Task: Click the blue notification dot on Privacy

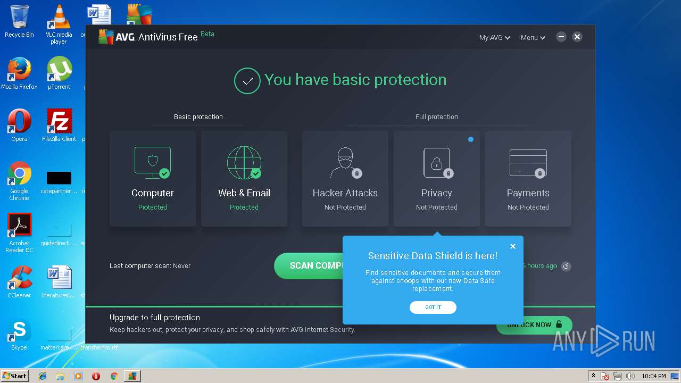Action: [x=471, y=139]
